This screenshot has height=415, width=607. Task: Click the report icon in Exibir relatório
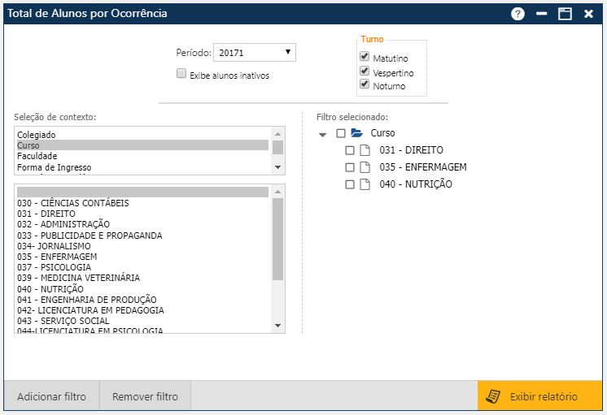[492, 396]
